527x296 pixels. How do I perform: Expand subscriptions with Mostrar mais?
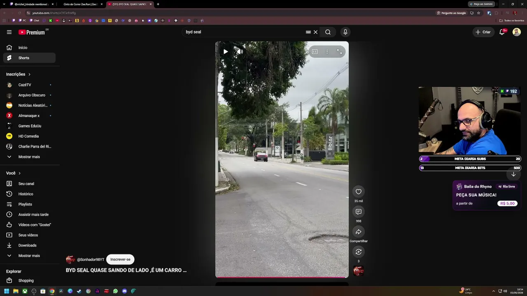click(x=29, y=157)
